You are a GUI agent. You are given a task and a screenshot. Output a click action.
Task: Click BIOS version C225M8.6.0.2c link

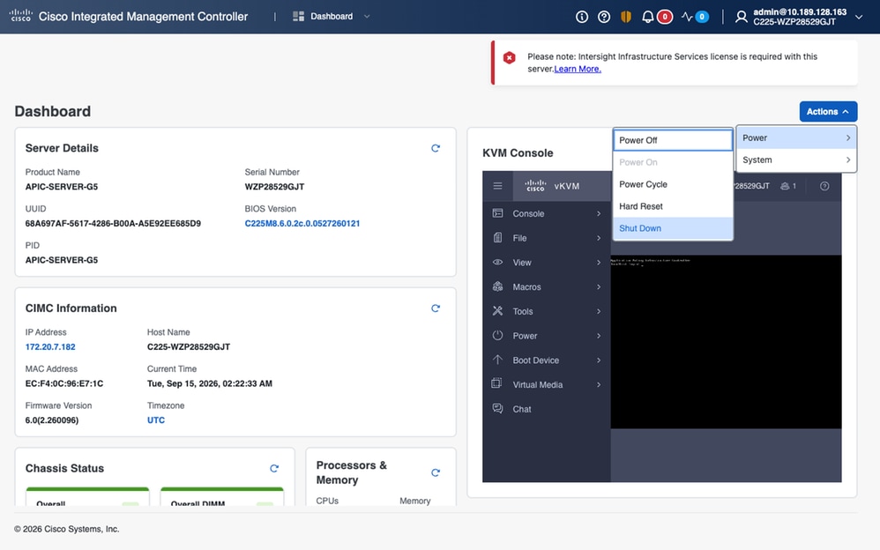click(302, 223)
